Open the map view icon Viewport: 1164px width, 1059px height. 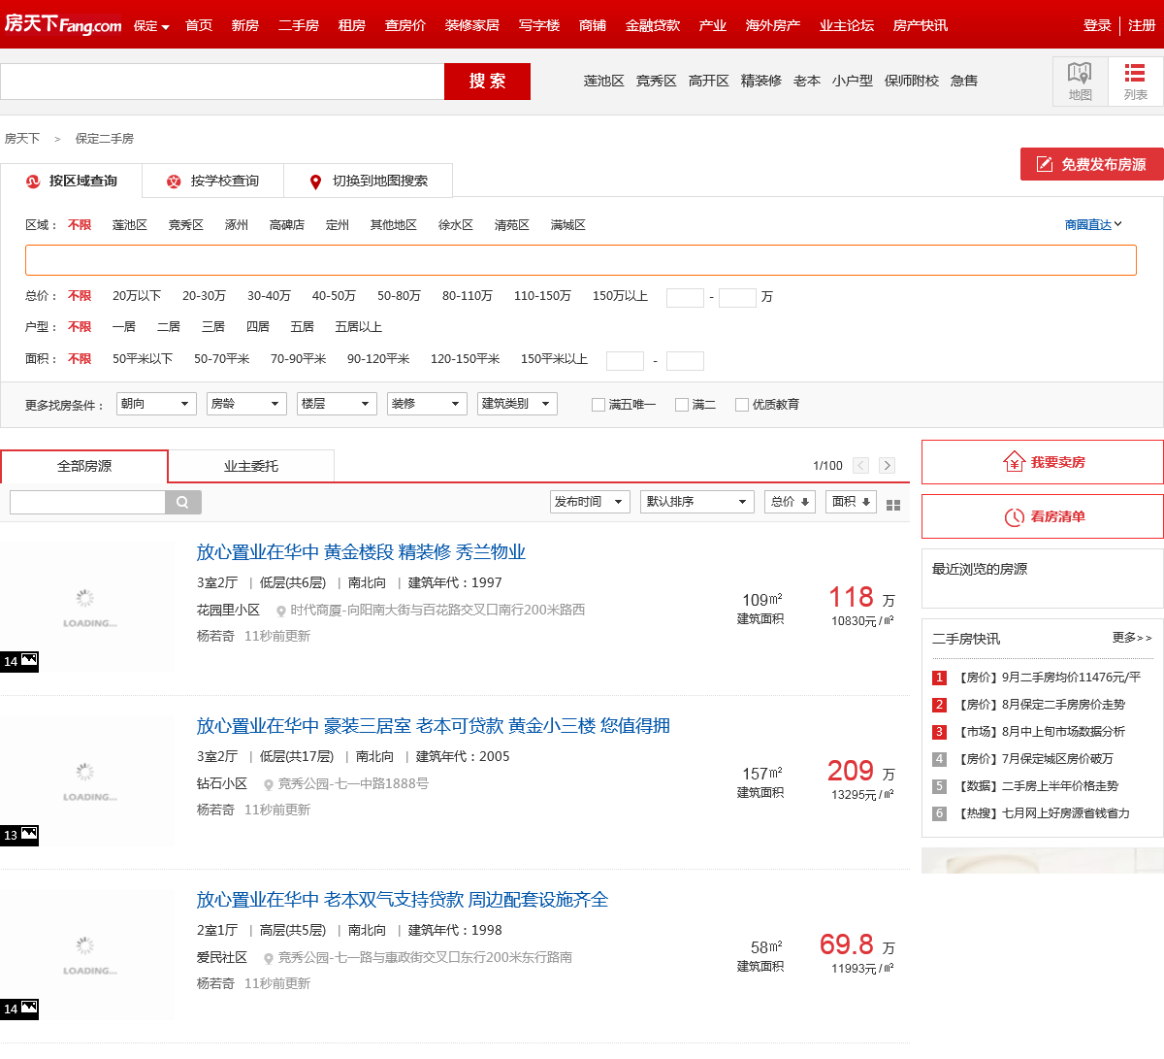pyautogui.click(x=1080, y=81)
